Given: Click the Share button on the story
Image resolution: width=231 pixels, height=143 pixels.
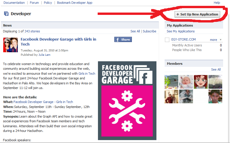Looking at the screenshot, I should 123,40.
